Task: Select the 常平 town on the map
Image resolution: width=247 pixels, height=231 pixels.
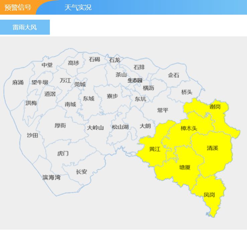Action: click(162, 110)
